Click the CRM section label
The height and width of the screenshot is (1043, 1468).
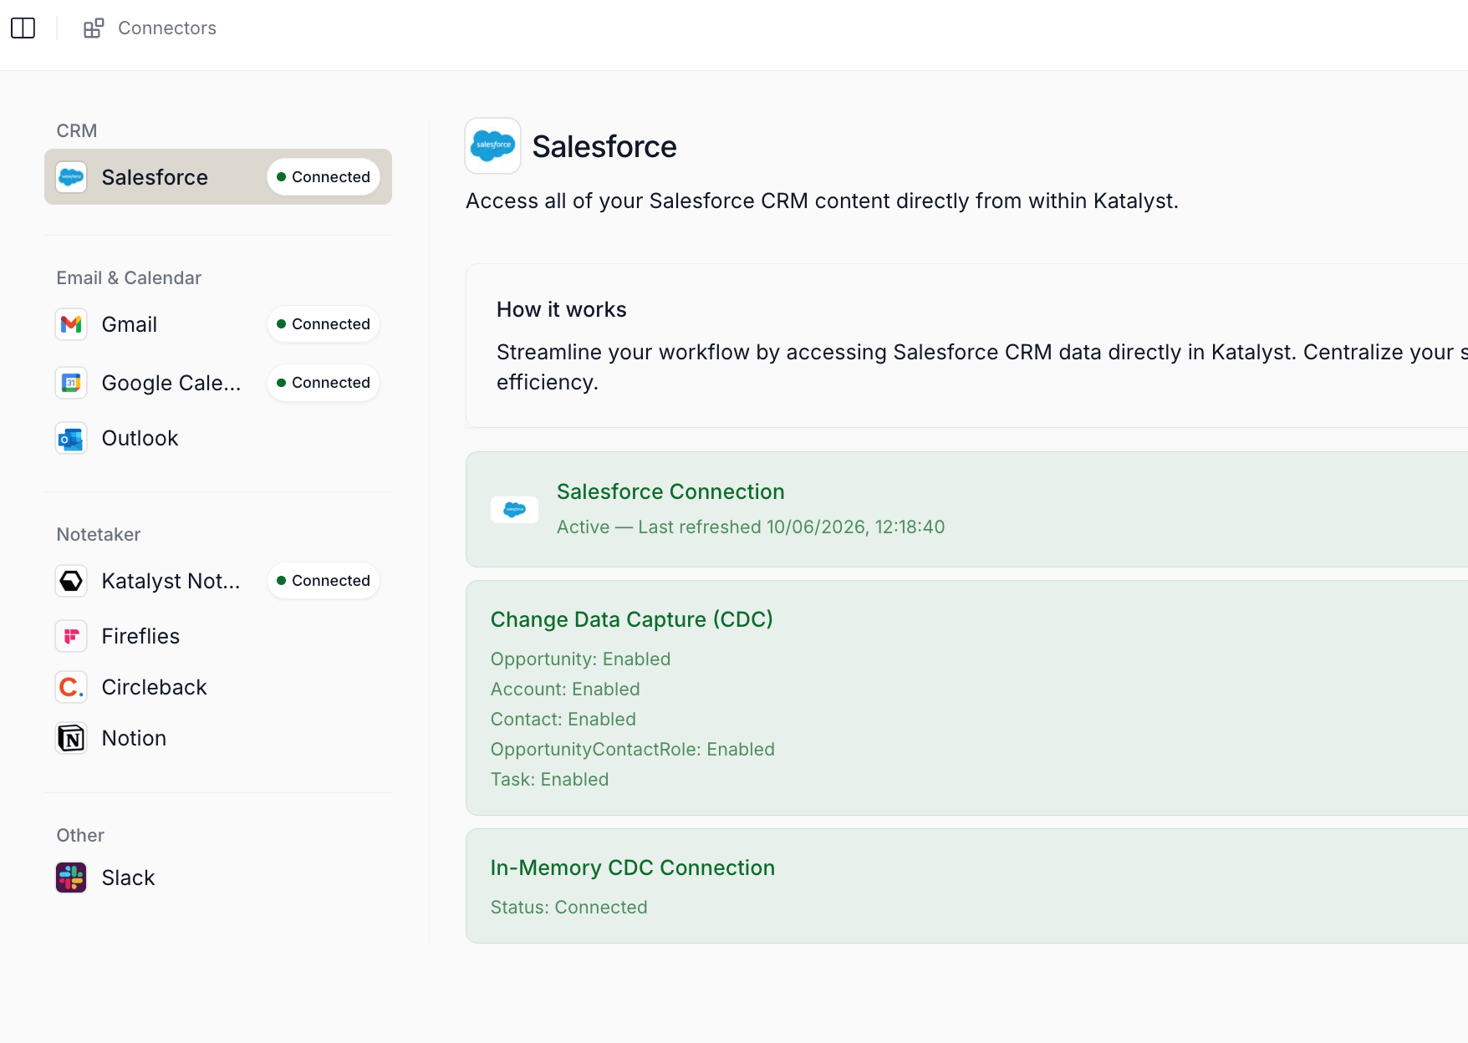click(77, 131)
